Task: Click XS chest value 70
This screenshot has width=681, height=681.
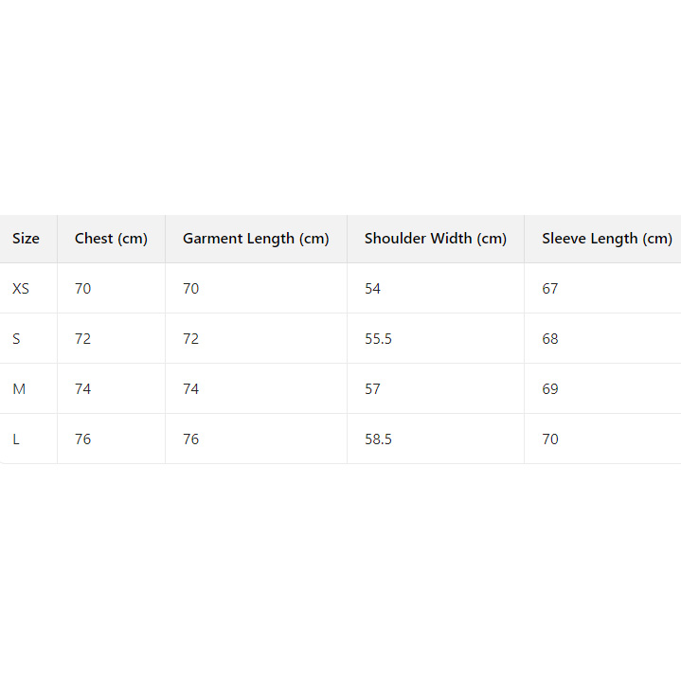Action: click(83, 289)
